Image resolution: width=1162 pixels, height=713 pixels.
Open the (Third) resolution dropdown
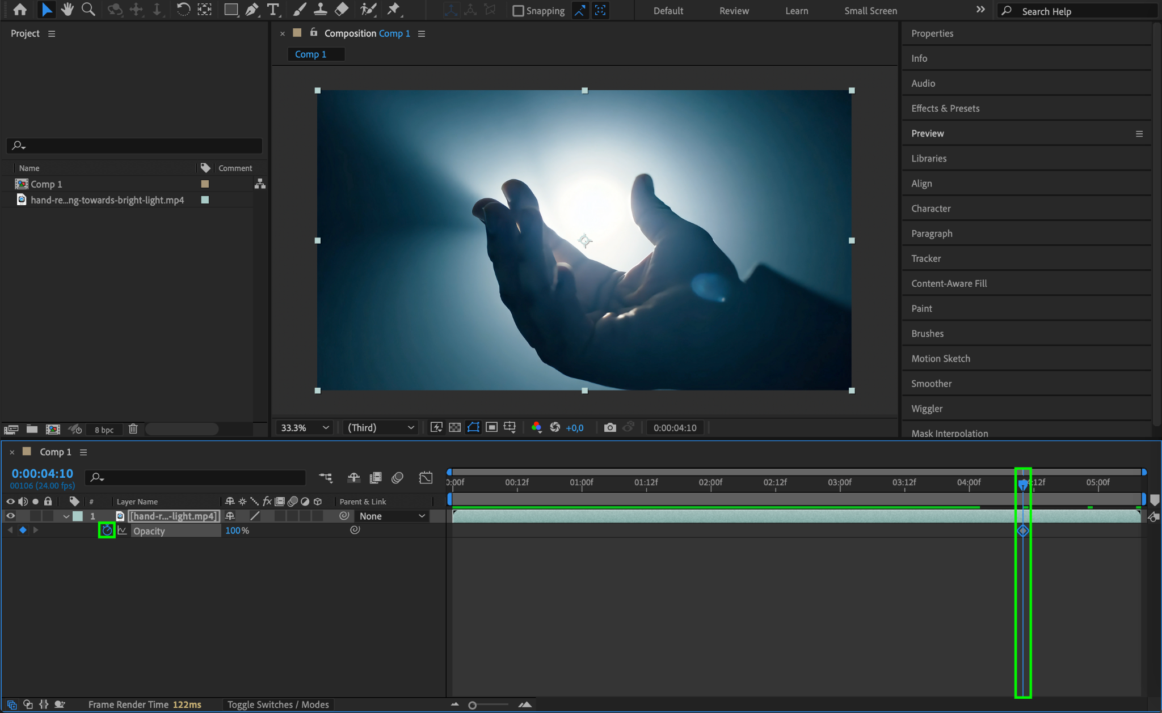(x=381, y=427)
